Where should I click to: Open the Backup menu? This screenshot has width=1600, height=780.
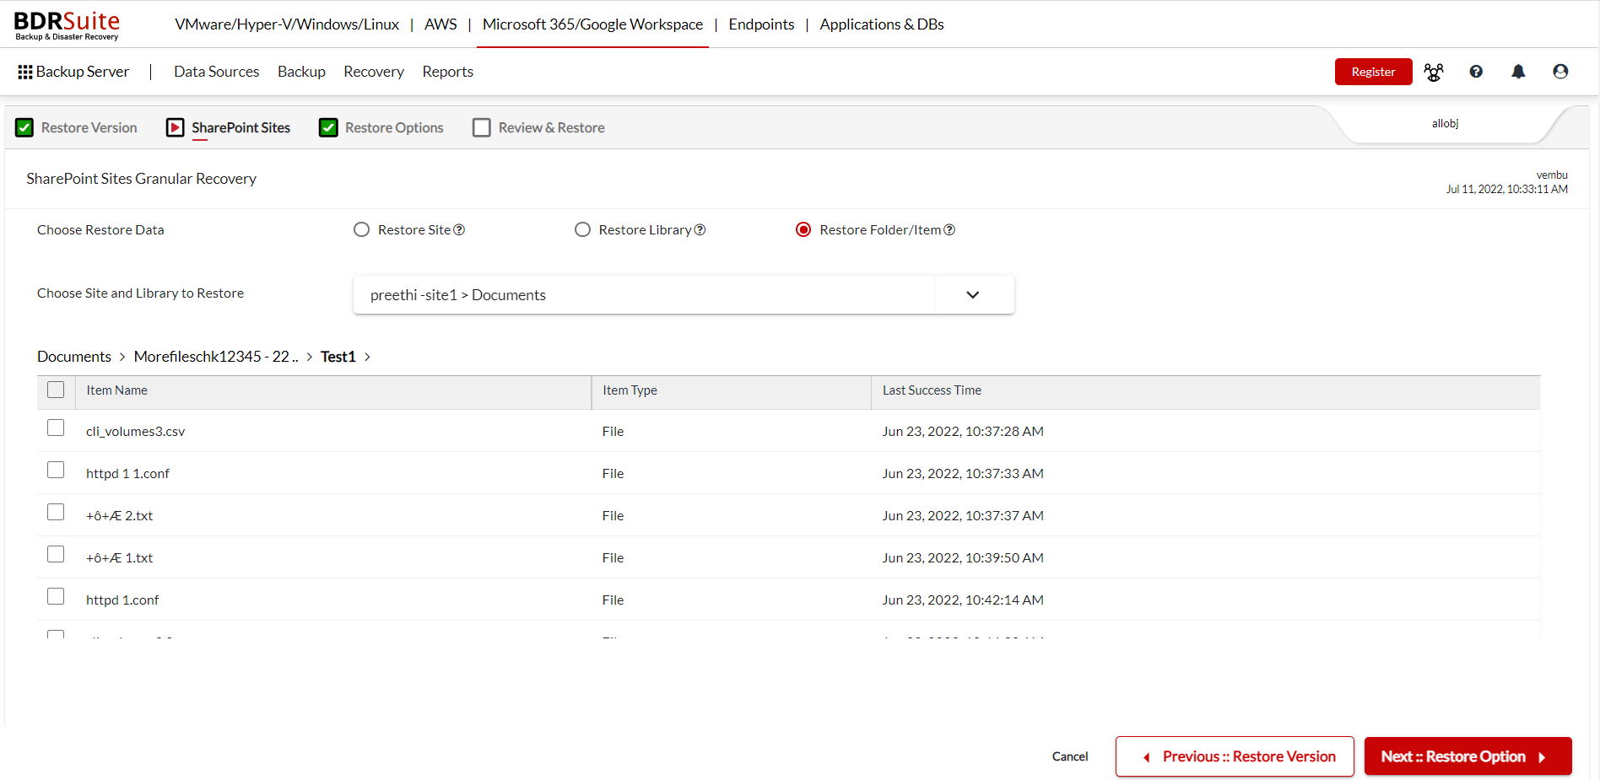[x=301, y=72]
